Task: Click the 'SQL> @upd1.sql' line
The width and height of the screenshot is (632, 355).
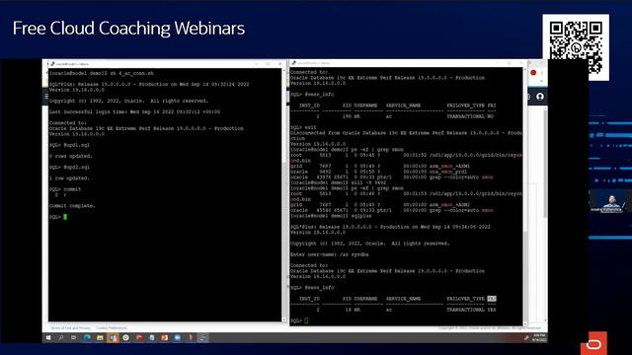Action: coord(69,145)
